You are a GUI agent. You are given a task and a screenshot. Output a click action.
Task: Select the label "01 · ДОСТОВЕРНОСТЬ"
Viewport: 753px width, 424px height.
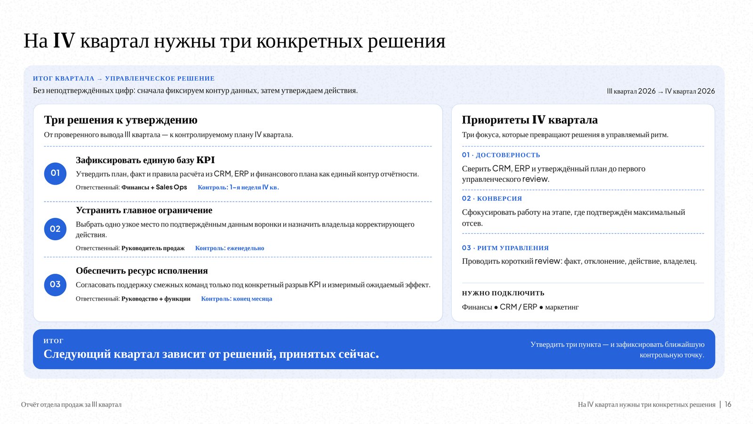coord(501,155)
